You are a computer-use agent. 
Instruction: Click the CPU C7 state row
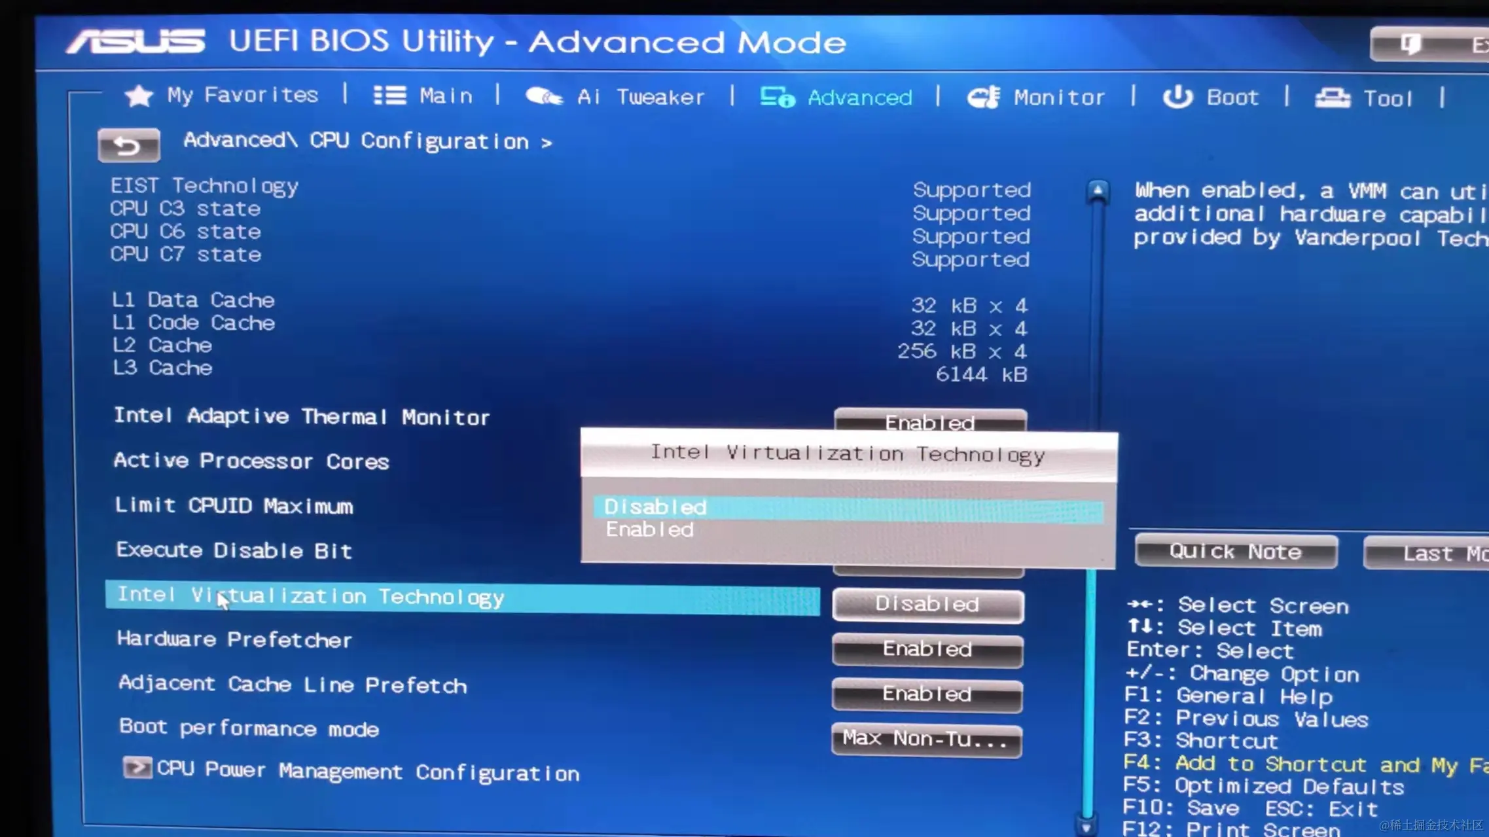[569, 256]
